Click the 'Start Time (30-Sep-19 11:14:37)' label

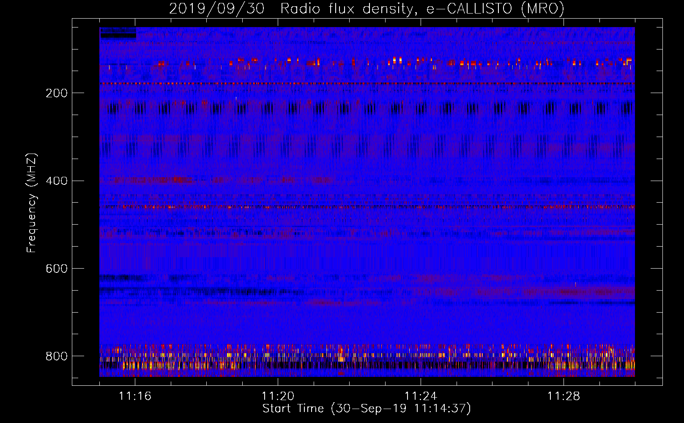(x=367, y=409)
